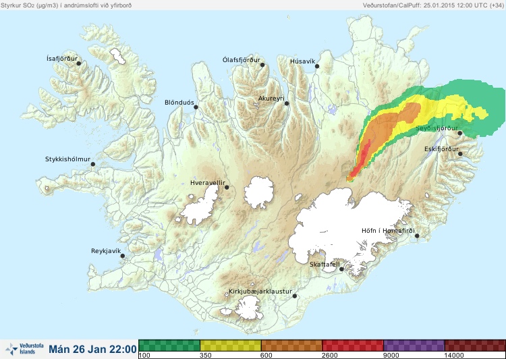Image resolution: width=506 pixels, height=359 pixels.
Task: Click the Akureyri label text
Action: click(271, 99)
